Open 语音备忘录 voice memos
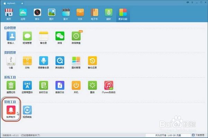 [x=44, y=62]
